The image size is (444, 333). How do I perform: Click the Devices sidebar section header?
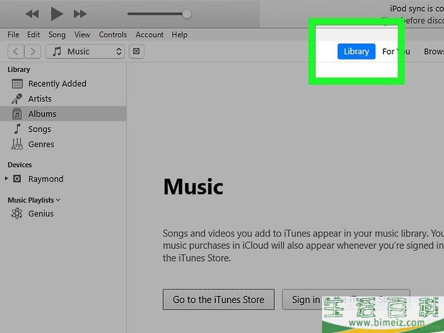pos(20,165)
